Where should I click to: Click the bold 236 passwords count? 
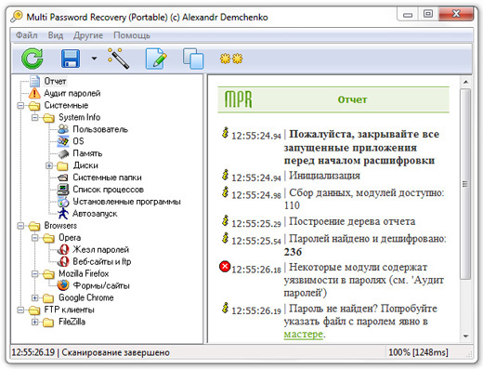pos(293,252)
